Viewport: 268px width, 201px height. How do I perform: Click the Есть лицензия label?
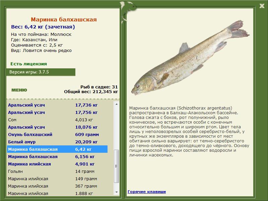28,64
